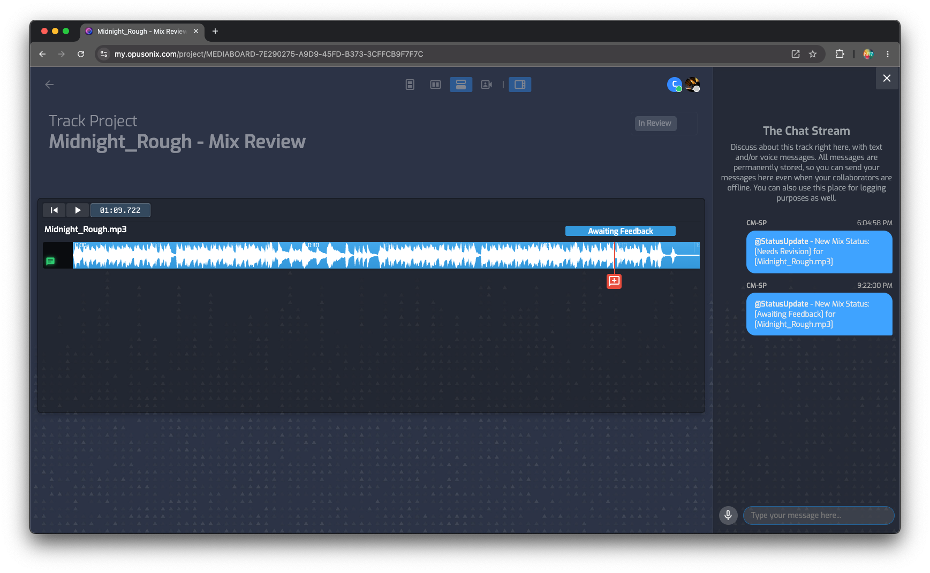Go back using the project back arrow
930x573 pixels.
[49, 85]
